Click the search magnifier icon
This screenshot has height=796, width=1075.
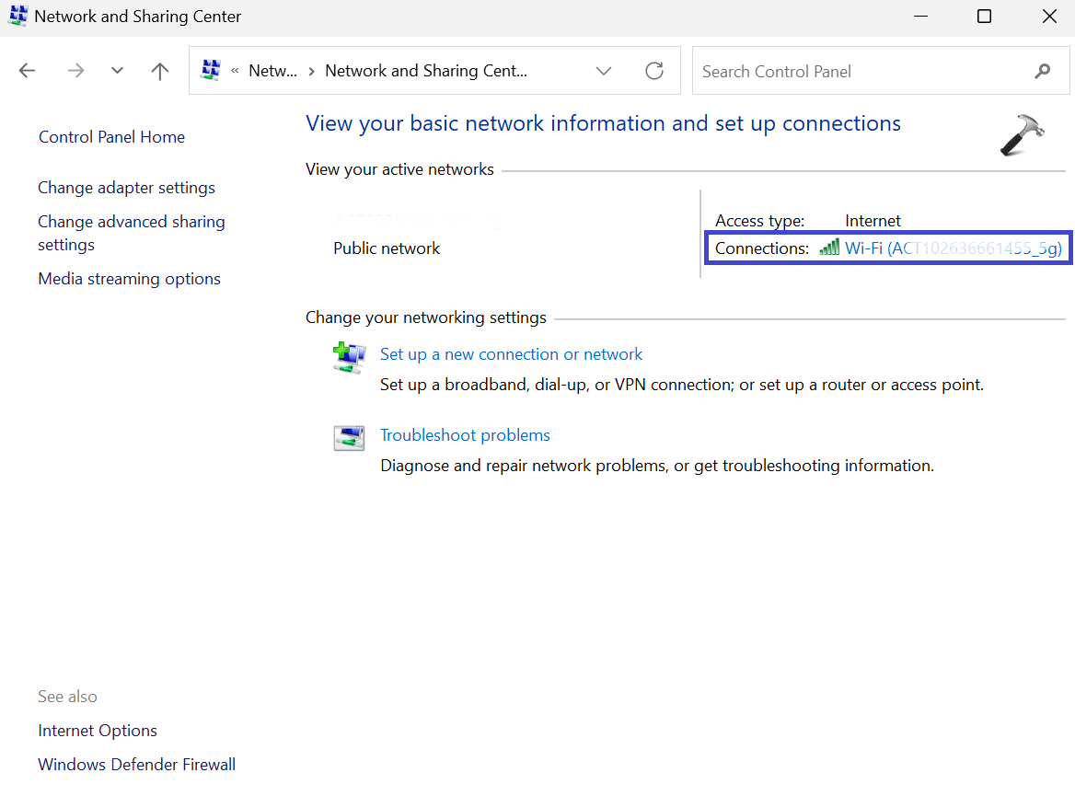(x=1043, y=71)
